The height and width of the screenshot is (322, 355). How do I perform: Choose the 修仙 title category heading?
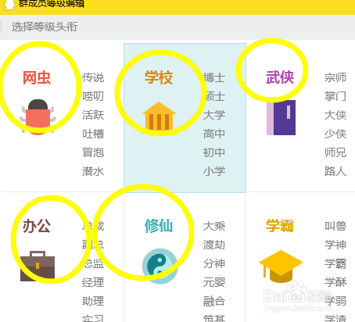[x=159, y=226]
